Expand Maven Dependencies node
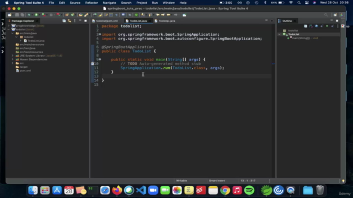The image size is (353, 198). 13,59
